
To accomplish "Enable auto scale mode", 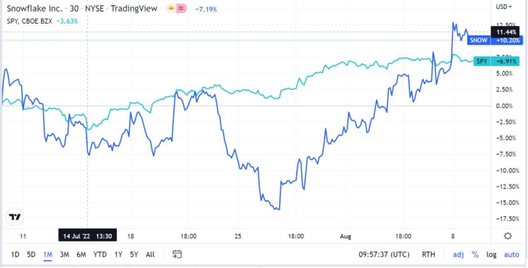I will tap(511, 255).
